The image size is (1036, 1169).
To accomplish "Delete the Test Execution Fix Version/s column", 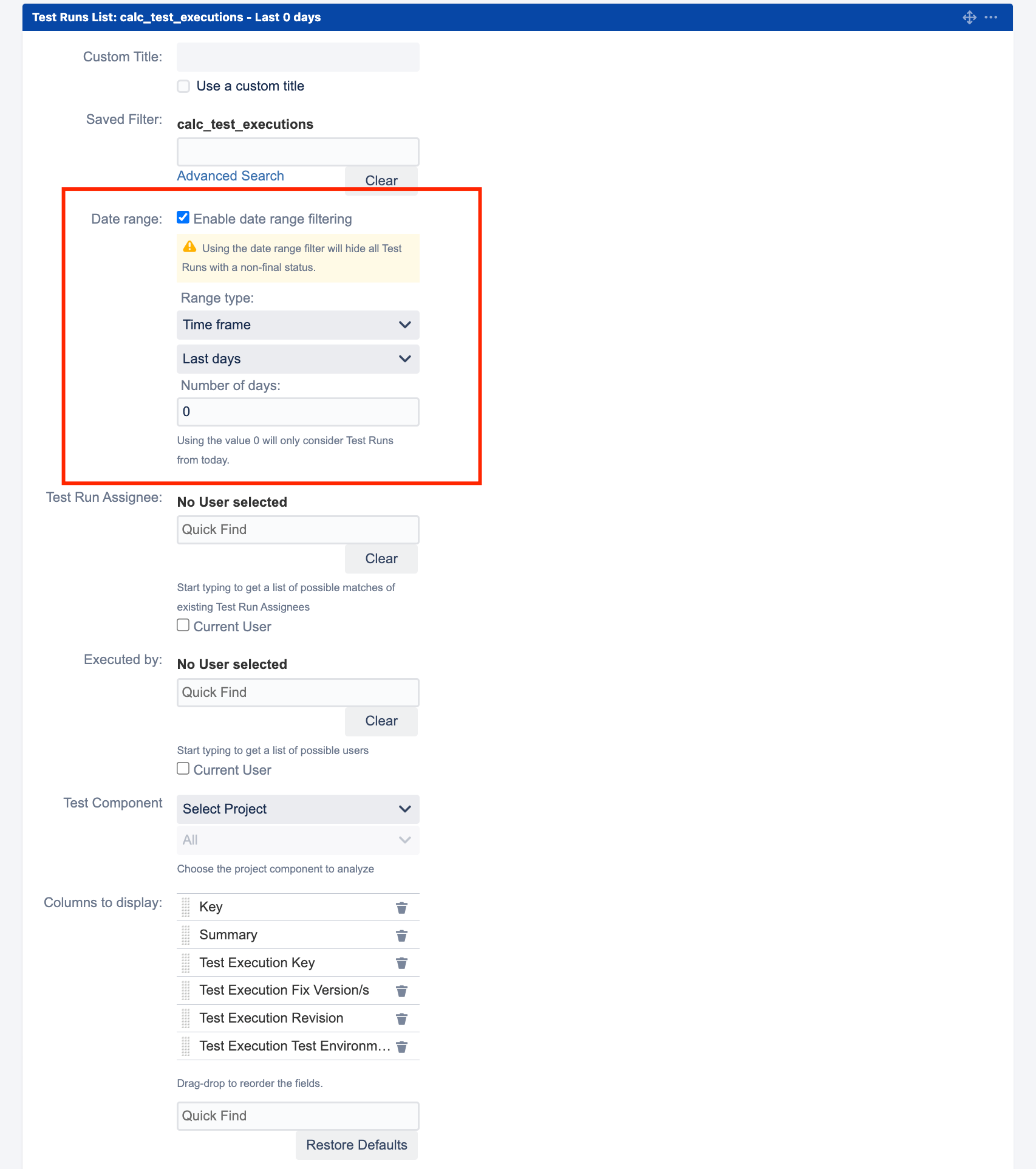I will coord(401,991).
